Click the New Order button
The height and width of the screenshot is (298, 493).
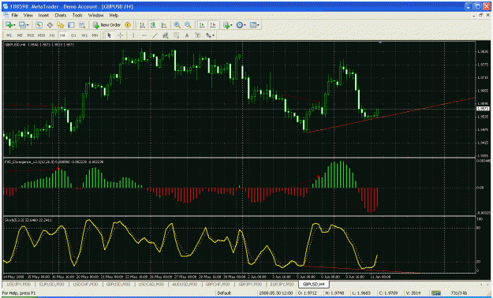click(x=107, y=25)
